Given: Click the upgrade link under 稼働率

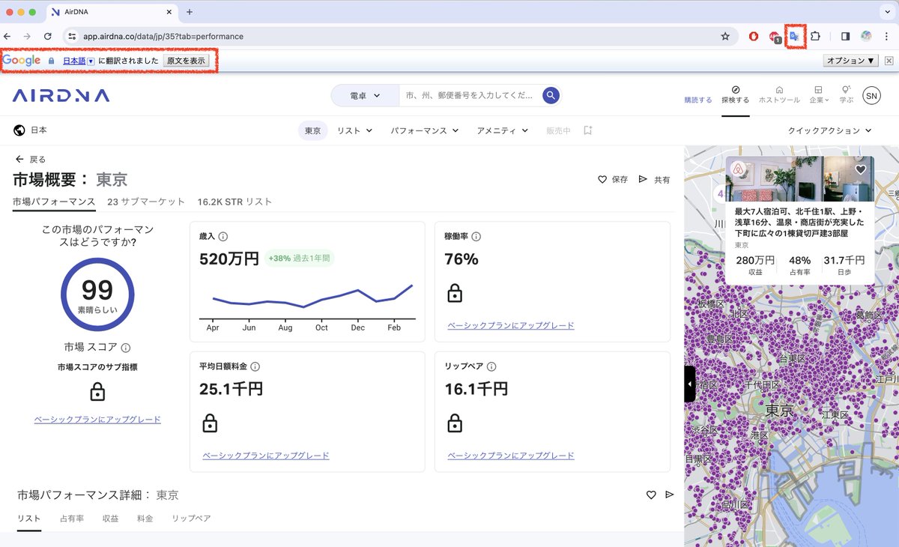Looking at the screenshot, I should click(511, 326).
